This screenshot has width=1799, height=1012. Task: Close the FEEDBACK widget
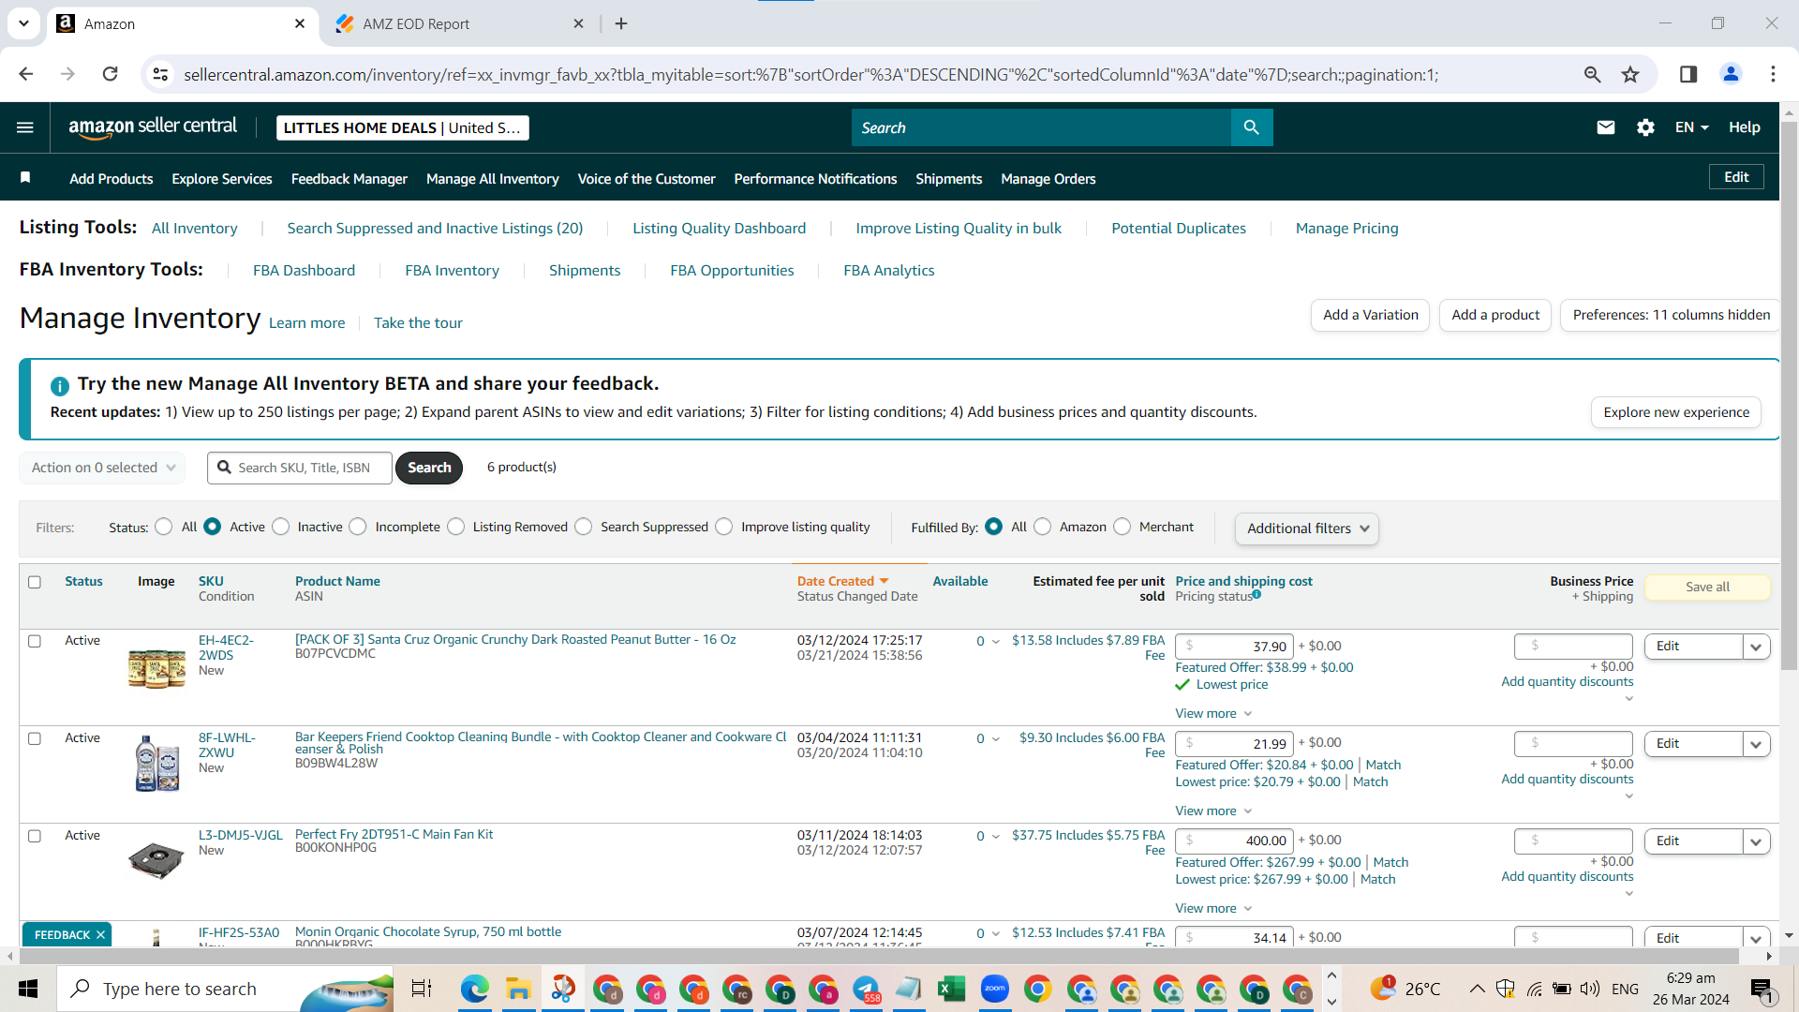coord(100,935)
